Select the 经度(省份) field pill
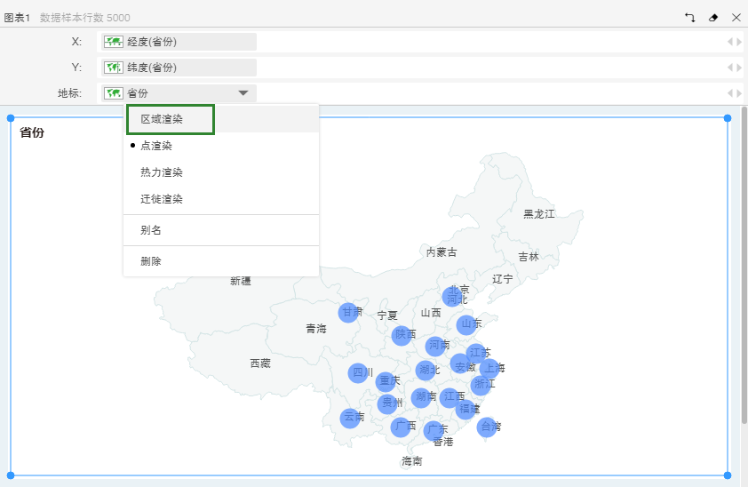748x487 pixels. pos(179,42)
